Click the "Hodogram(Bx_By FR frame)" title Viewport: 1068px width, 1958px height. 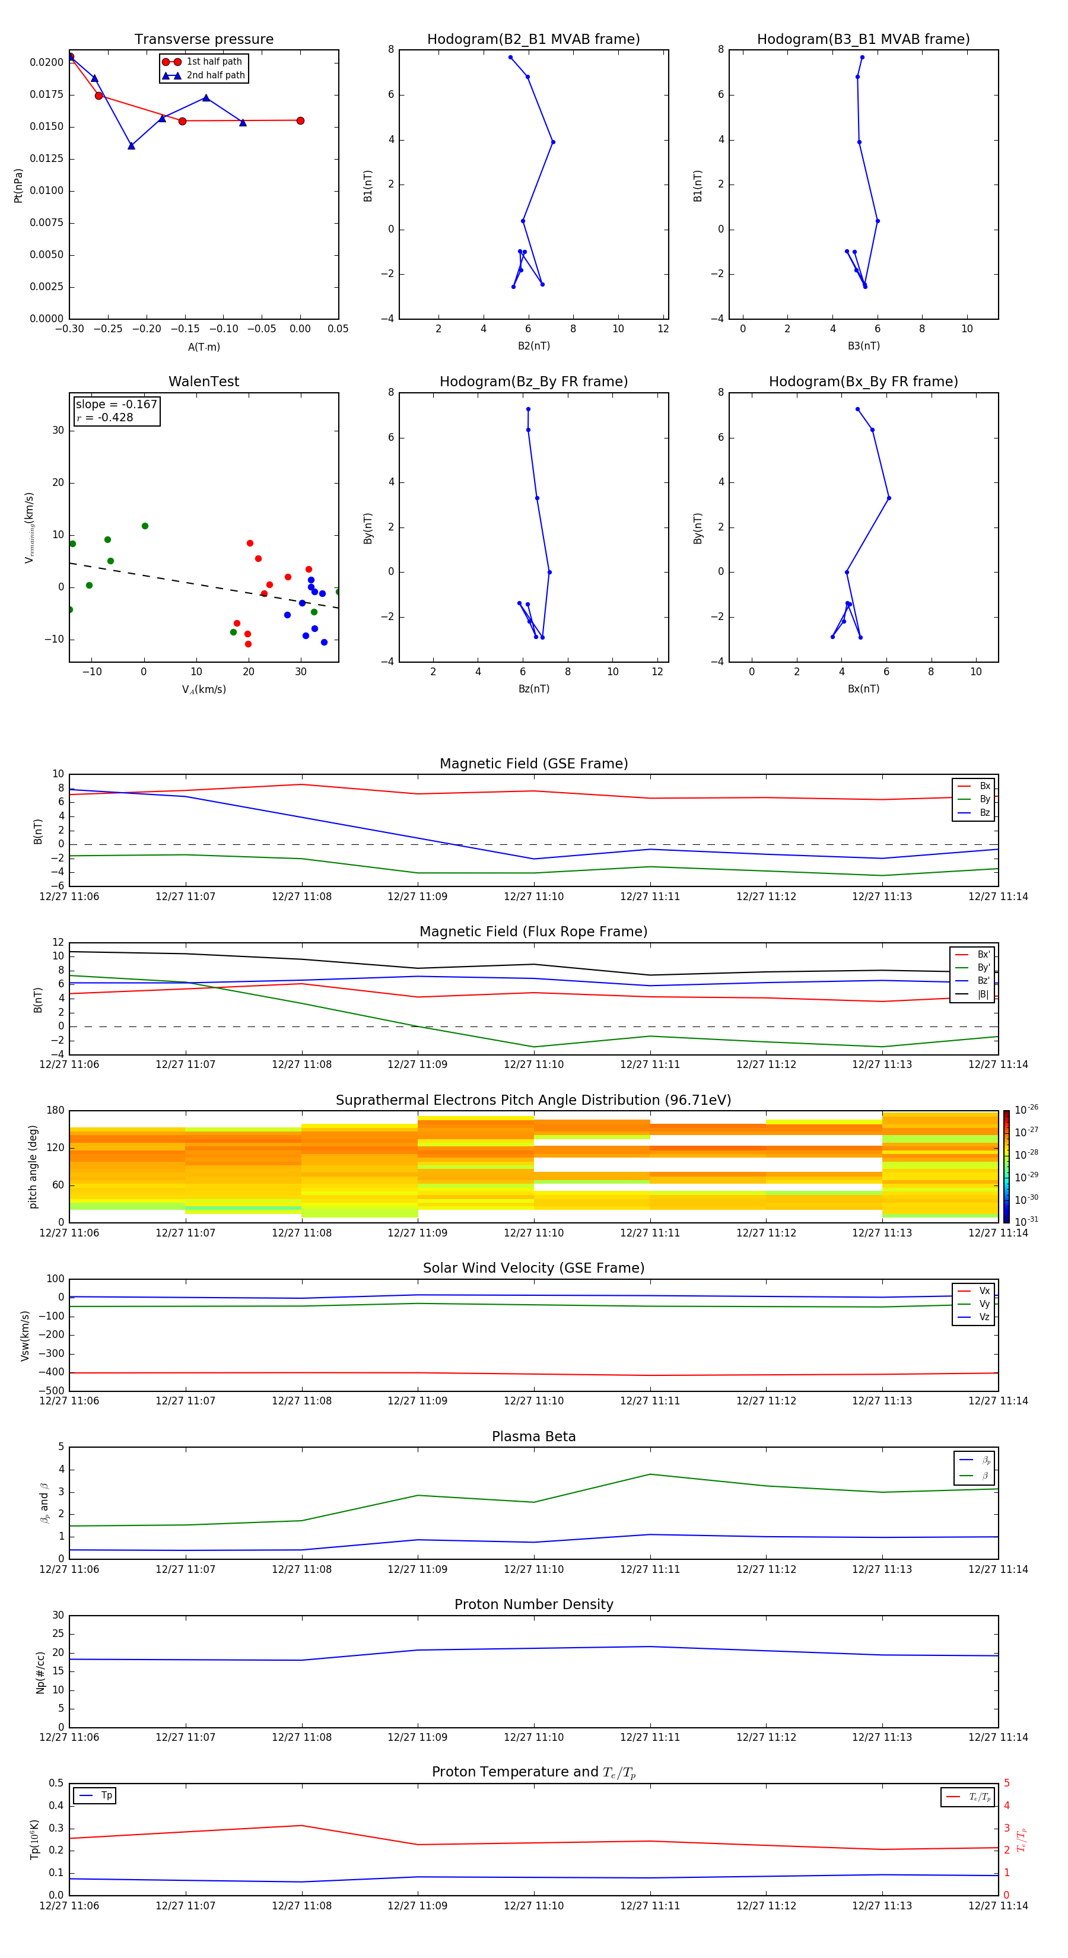tap(863, 382)
